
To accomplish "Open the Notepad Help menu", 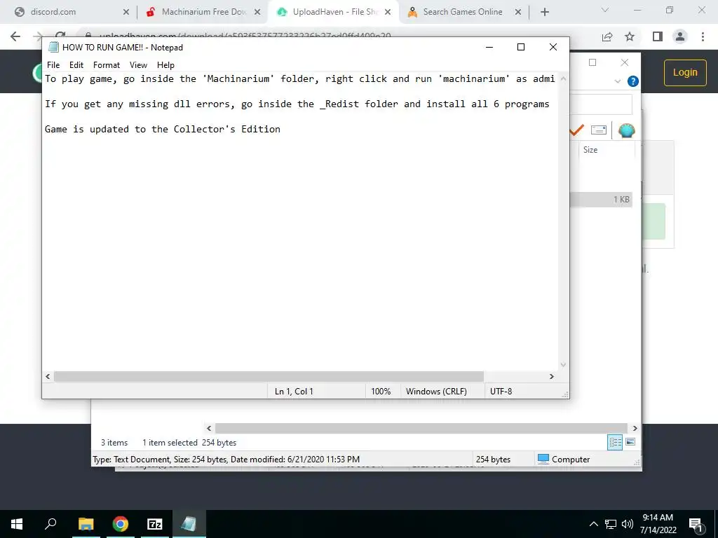I will 165,65.
